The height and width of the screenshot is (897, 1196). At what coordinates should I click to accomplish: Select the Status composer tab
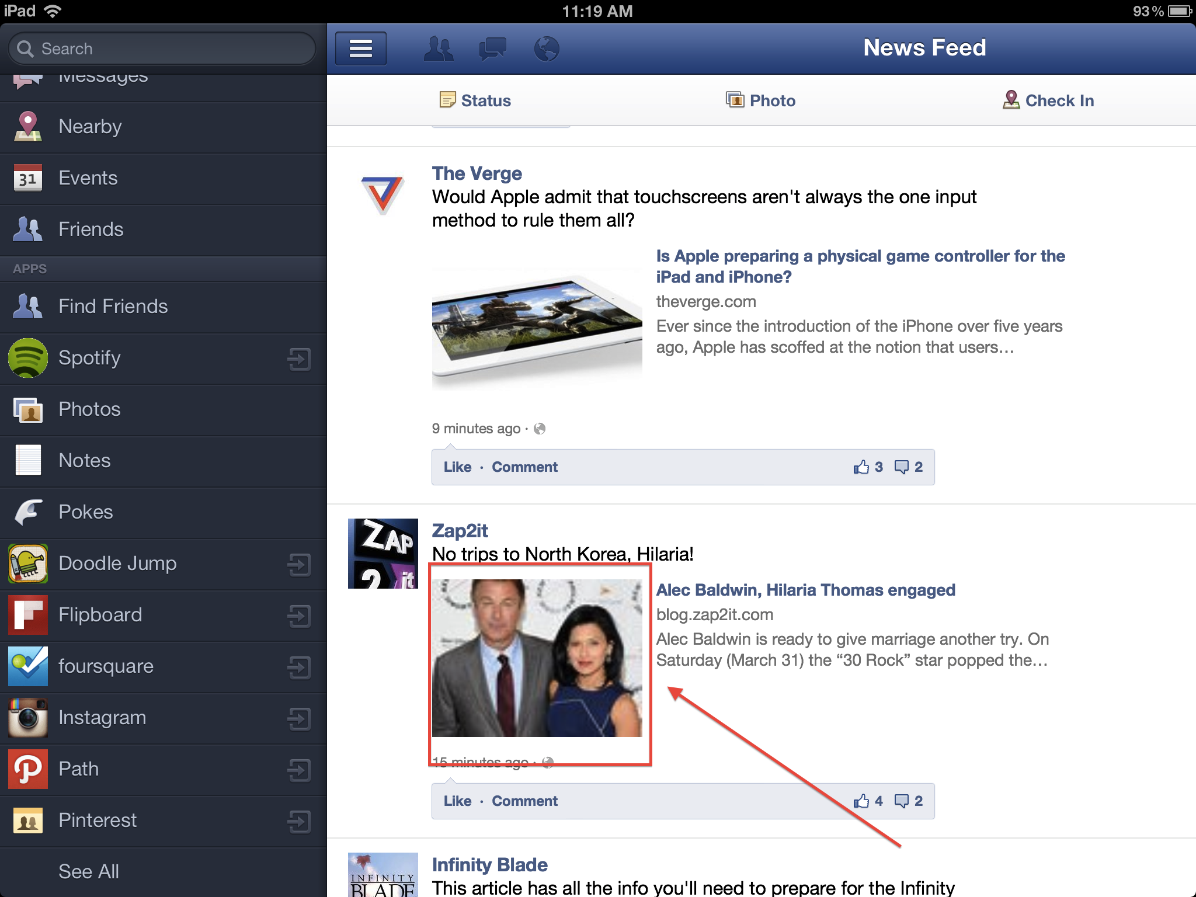point(475,100)
